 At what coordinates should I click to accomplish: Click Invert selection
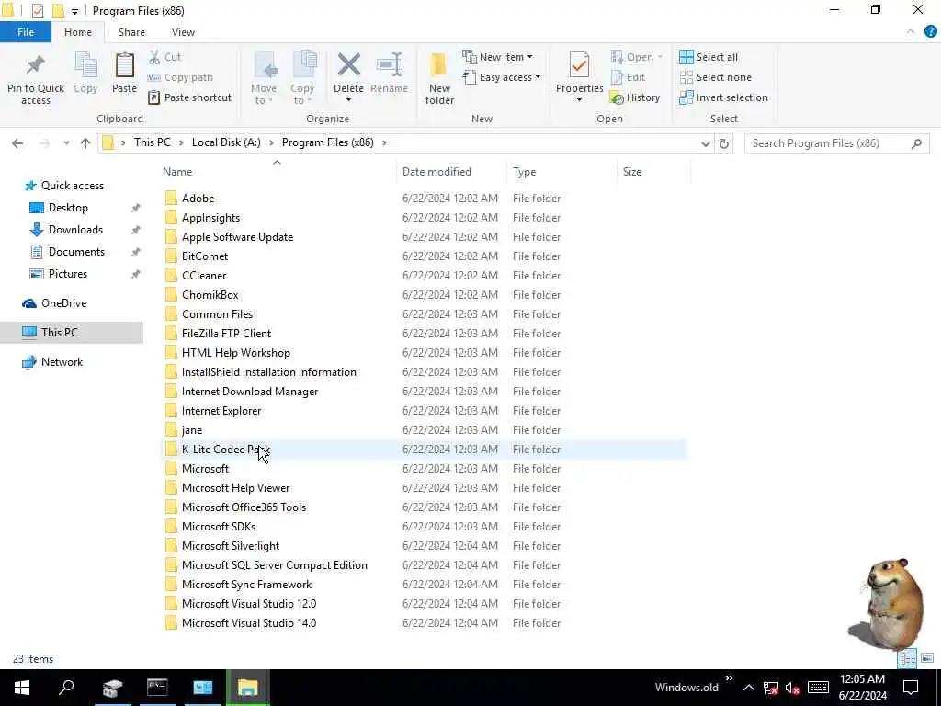pos(724,97)
